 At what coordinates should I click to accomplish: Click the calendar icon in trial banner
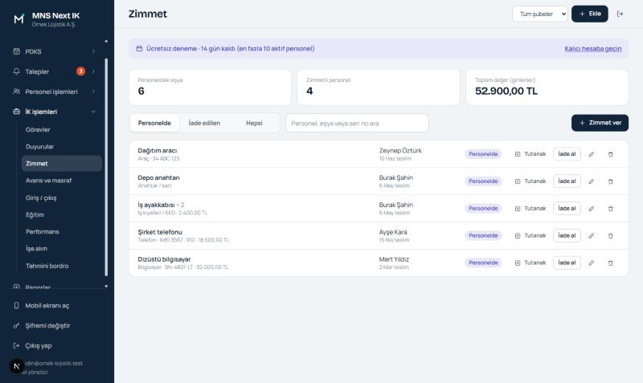tap(139, 48)
